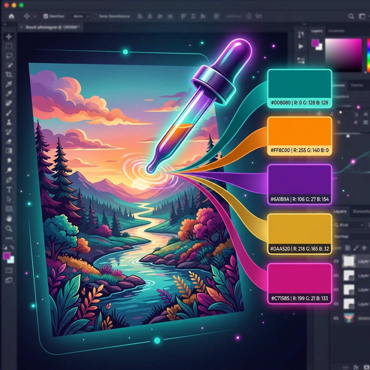The image size is (370, 370).
Task: Toggle lock transparent pixels icon
Action: click(x=347, y=248)
